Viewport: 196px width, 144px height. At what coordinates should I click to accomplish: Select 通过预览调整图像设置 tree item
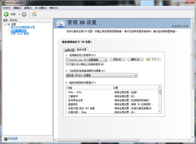23,27
